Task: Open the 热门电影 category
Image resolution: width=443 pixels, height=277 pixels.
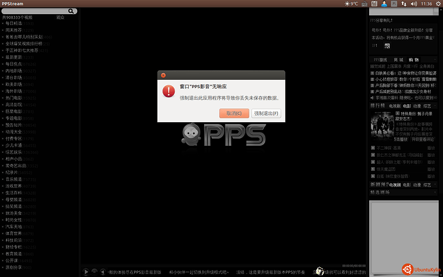Action: point(13,98)
